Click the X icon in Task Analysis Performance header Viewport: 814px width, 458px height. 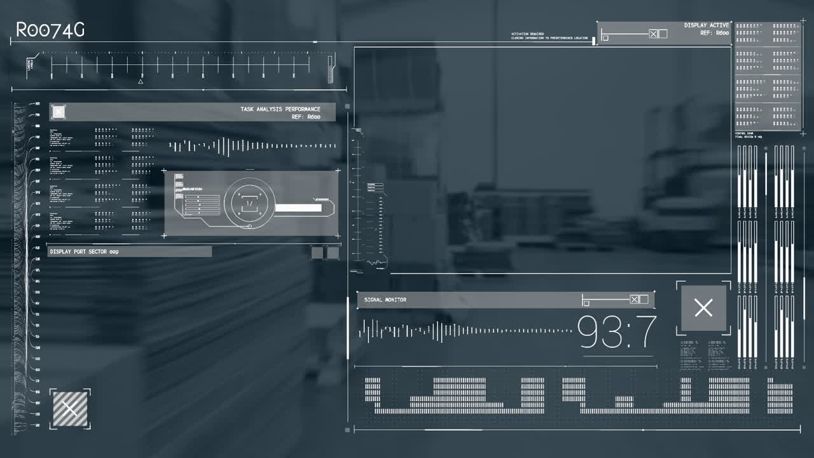tap(59, 113)
